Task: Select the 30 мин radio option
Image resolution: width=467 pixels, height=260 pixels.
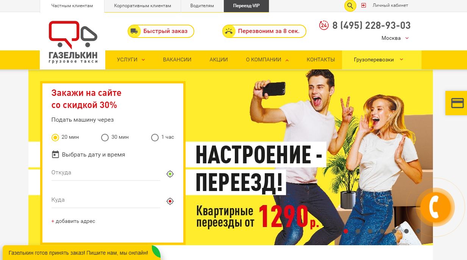Action: [x=105, y=138]
